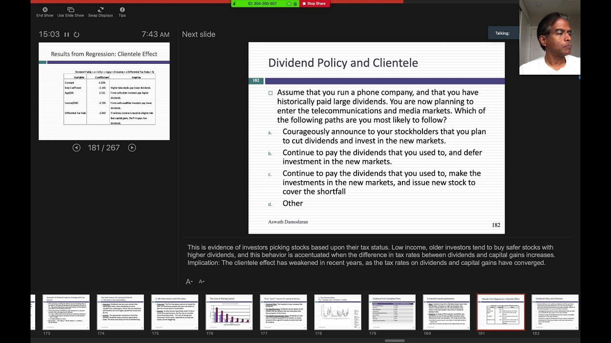Select slide 182 thumbnail
The width and height of the screenshot is (611, 343).
pyautogui.click(x=555, y=312)
